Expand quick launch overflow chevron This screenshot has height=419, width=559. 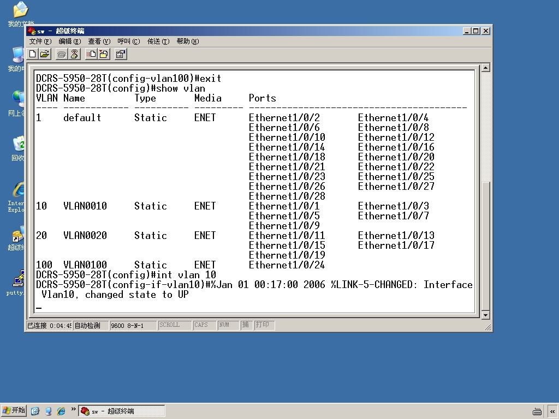73,409
